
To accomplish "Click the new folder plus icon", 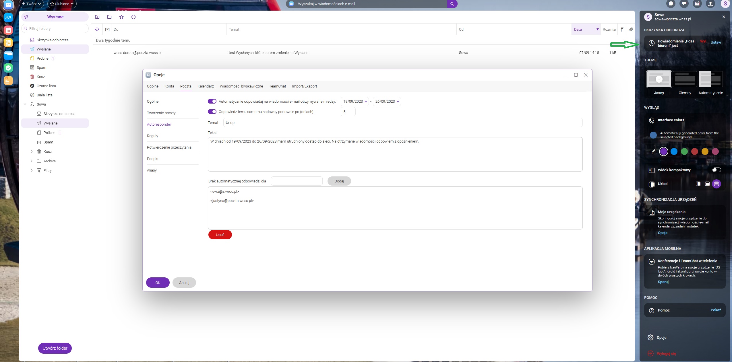I will pyautogui.click(x=97, y=17).
